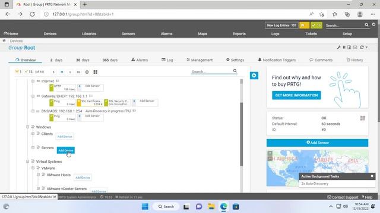Screen dimensions: 380x213
Task: Open Microsoft Store from taskbar
Action: coord(236,206)
